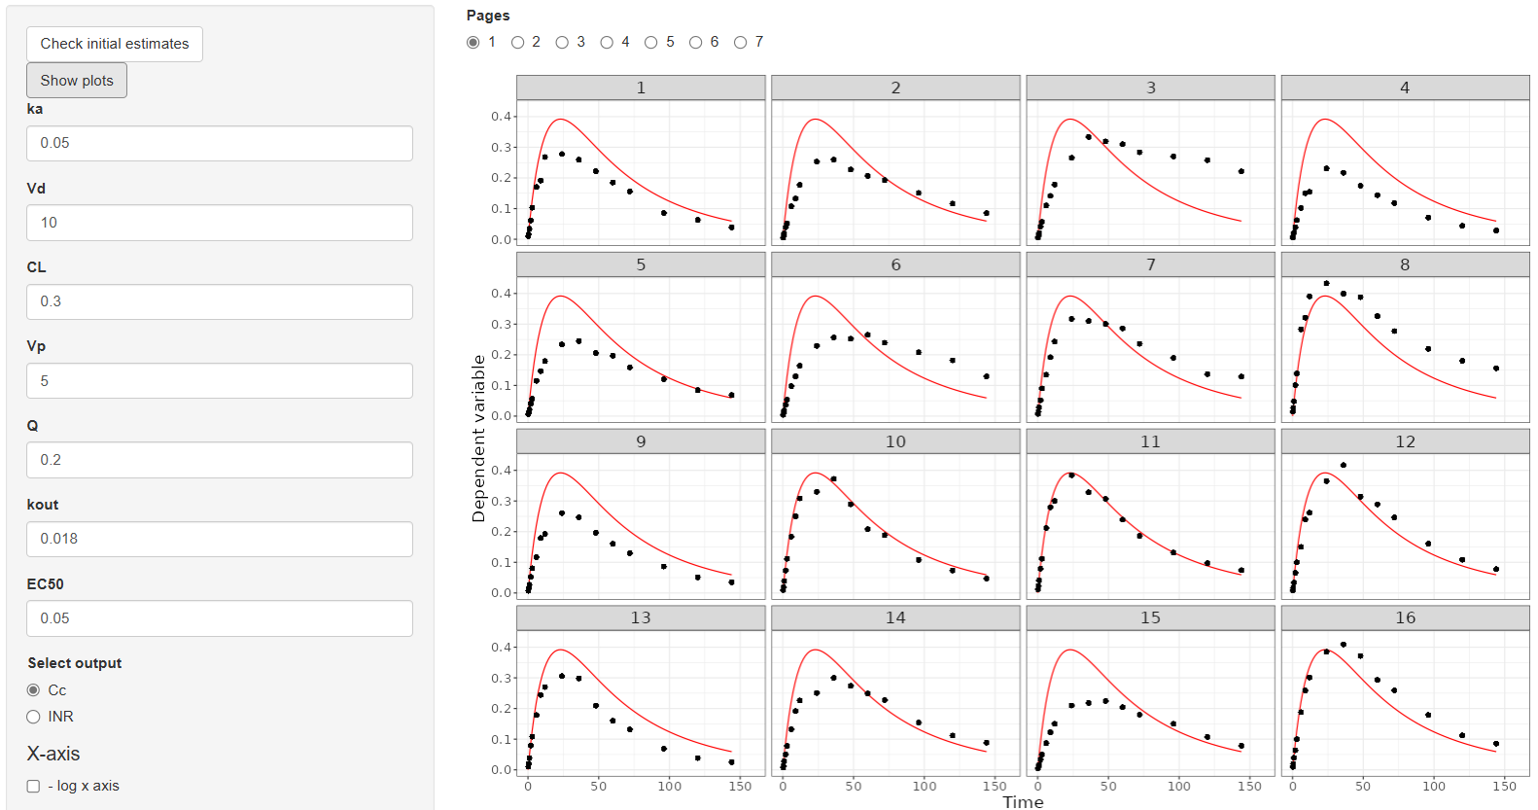Click the subject 11 plot panel
This screenshot has height=810, width=1538.
click(1150, 525)
